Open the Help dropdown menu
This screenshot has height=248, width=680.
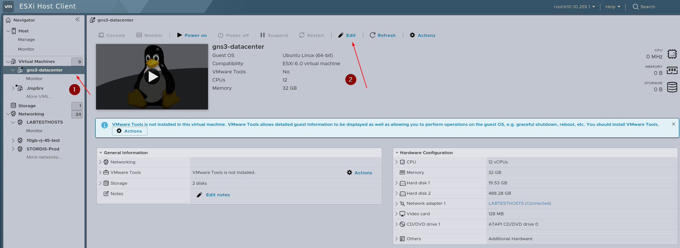613,7
